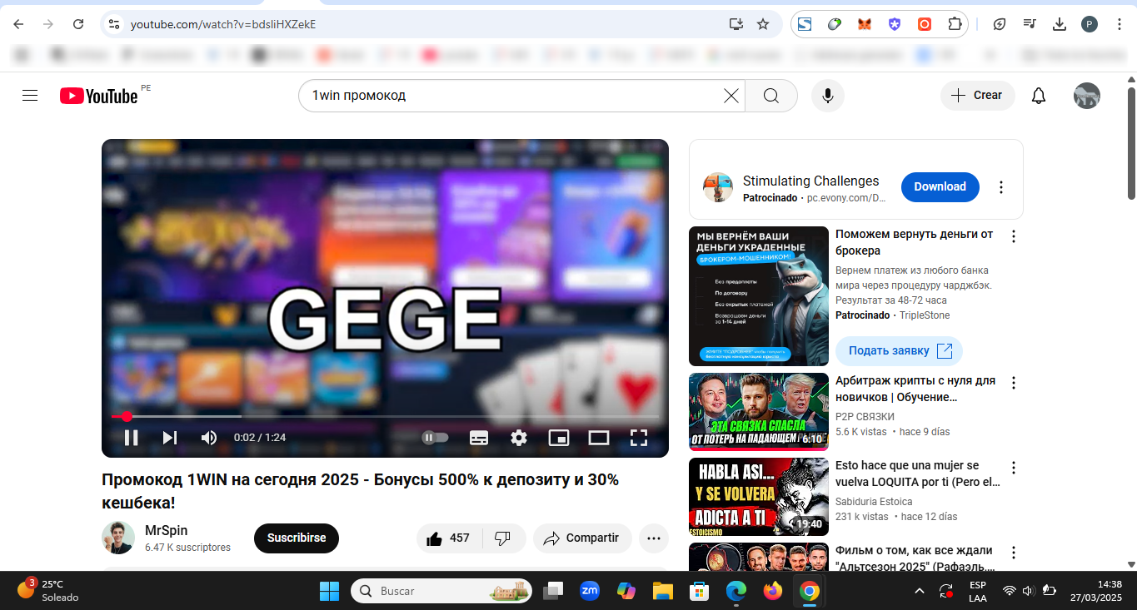Viewport: 1137px width, 610px height.
Task: Show hidden system tray icons
Action: click(x=920, y=591)
